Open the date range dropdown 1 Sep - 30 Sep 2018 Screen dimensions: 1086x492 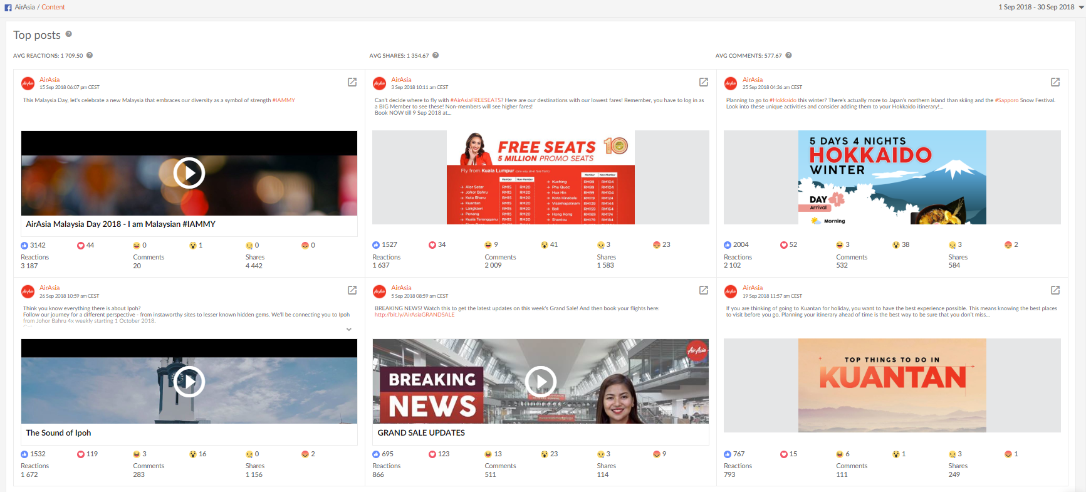tap(1041, 7)
